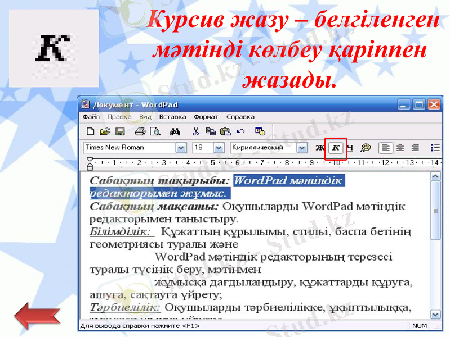Expand the Кириллический script dropdown
The image size is (450, 337).
point(302,148)
